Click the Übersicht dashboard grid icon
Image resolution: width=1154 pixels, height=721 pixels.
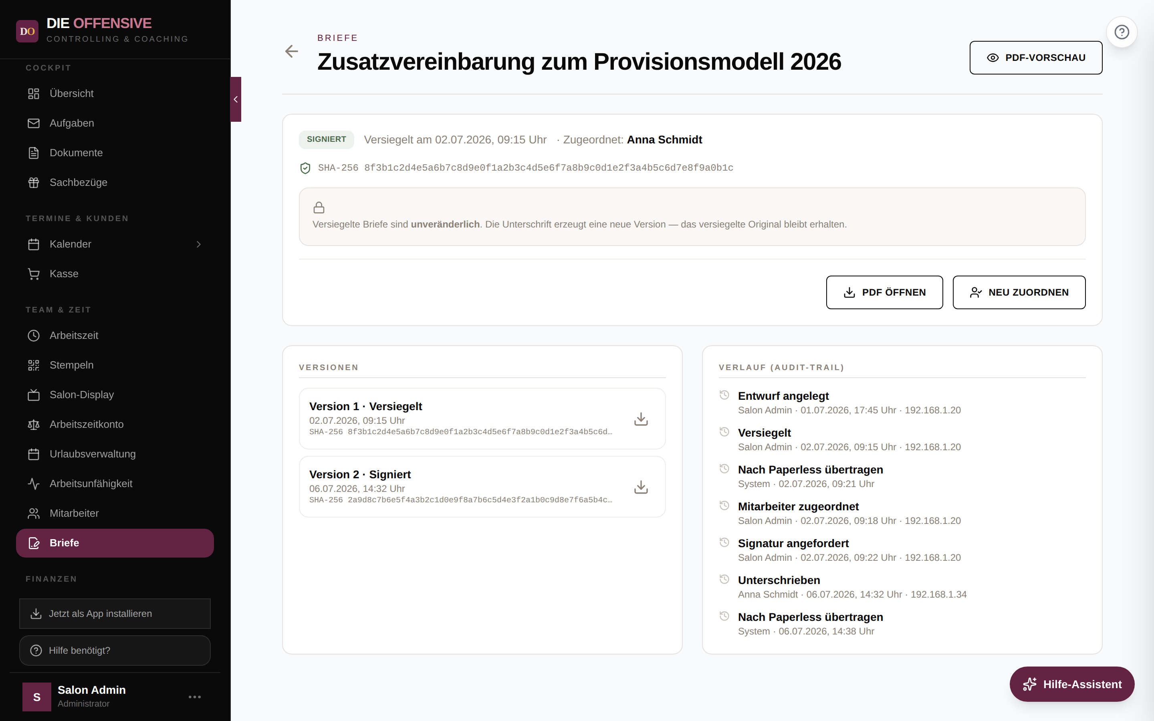point(33,93)
